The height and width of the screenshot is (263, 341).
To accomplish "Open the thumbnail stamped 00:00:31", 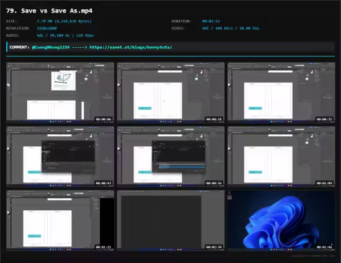I will point(281,92).
